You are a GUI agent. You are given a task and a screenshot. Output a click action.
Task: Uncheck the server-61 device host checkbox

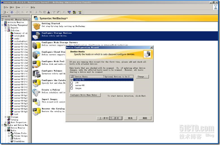(72, 79)
